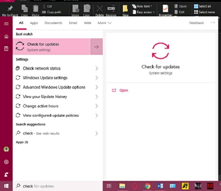
Task: Select the All search tab
Action: pos(21,23)
